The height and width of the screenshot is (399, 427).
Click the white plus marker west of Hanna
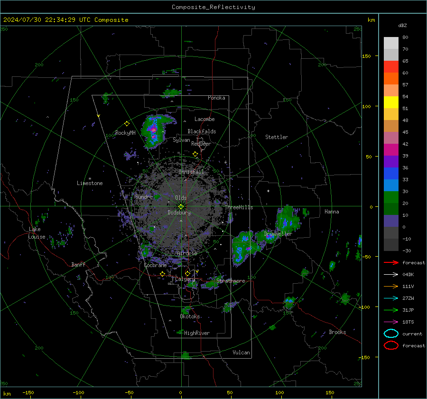[268, 191]
